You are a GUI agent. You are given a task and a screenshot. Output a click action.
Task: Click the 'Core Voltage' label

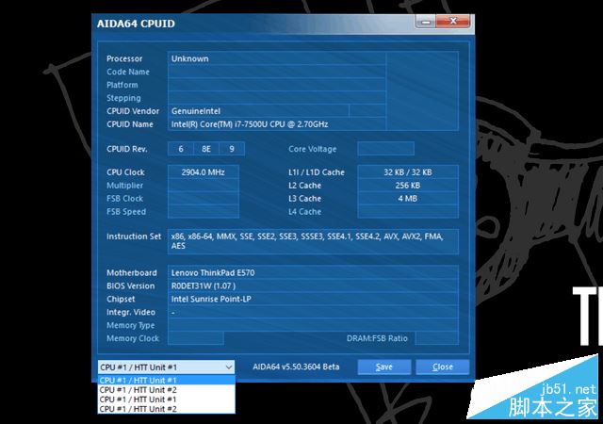(312, 149)
